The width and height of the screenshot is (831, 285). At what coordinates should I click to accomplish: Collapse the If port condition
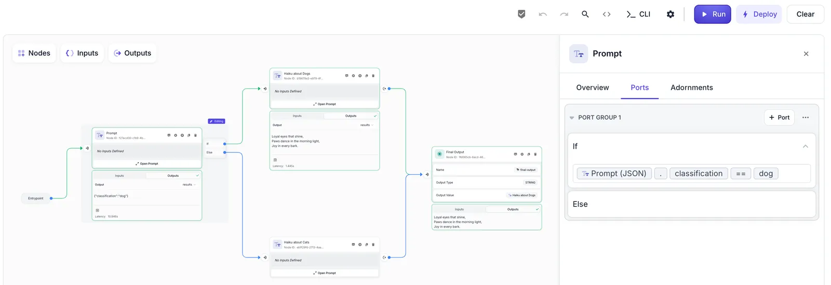(x=806, y=146)
